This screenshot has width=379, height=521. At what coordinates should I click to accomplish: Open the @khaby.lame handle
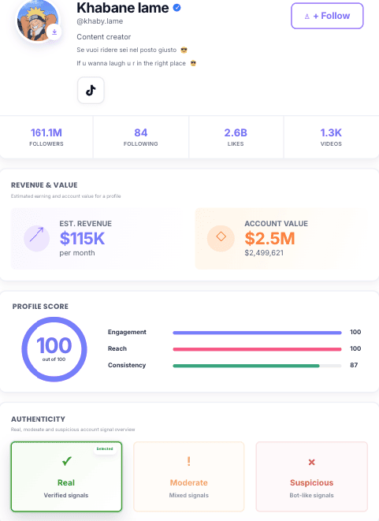coord(99,21)
